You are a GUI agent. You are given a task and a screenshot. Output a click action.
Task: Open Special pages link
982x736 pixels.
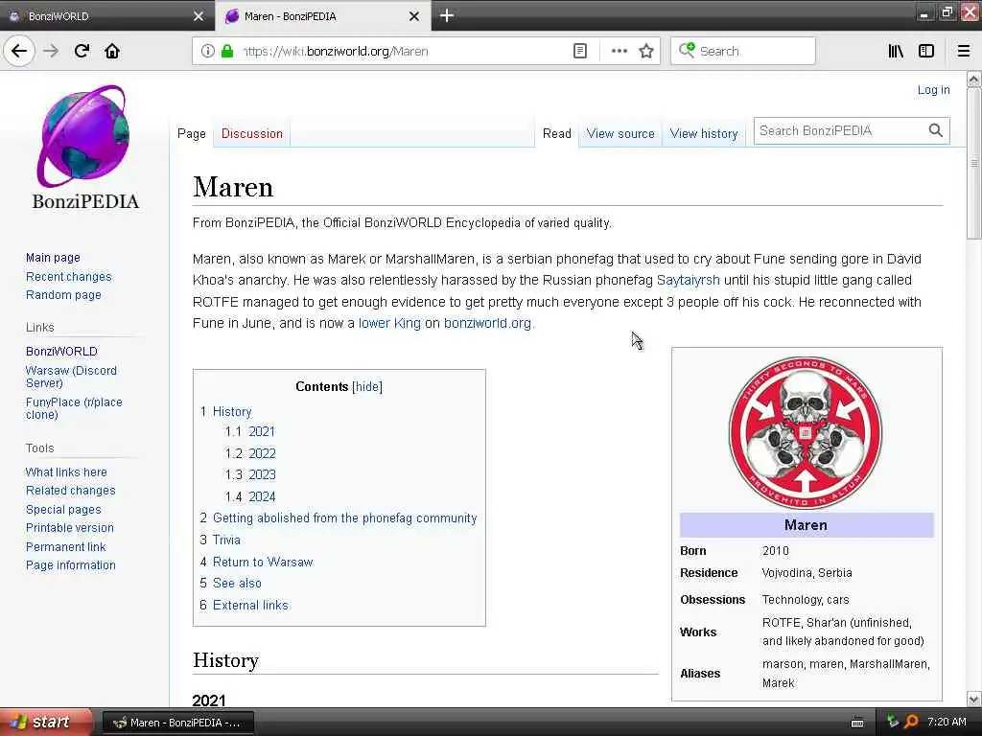(63, 509)
